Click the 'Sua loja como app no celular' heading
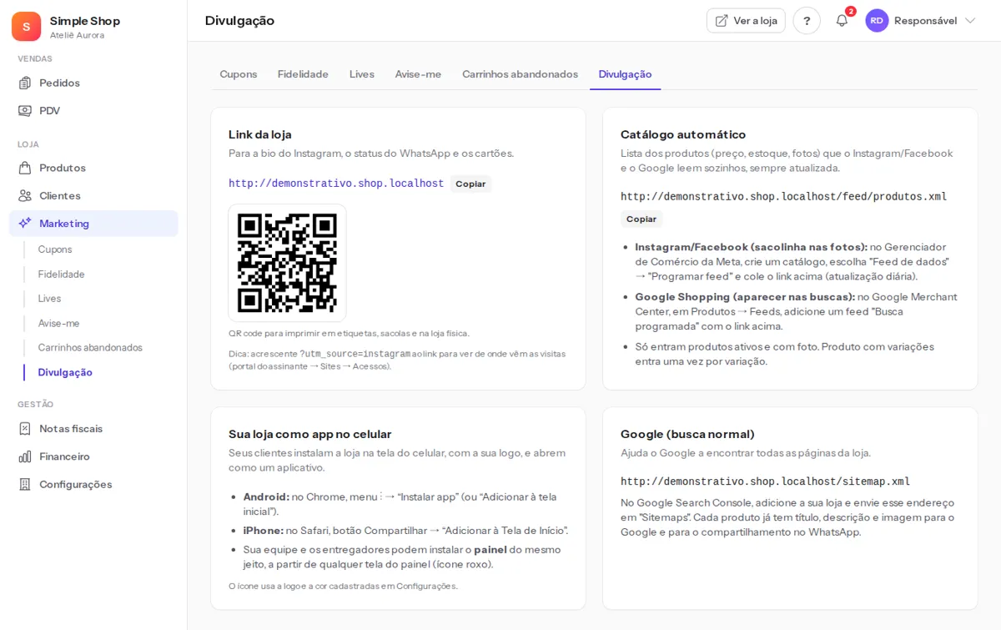Screen dimensions: 1001x630 click(x=310, y=434)
